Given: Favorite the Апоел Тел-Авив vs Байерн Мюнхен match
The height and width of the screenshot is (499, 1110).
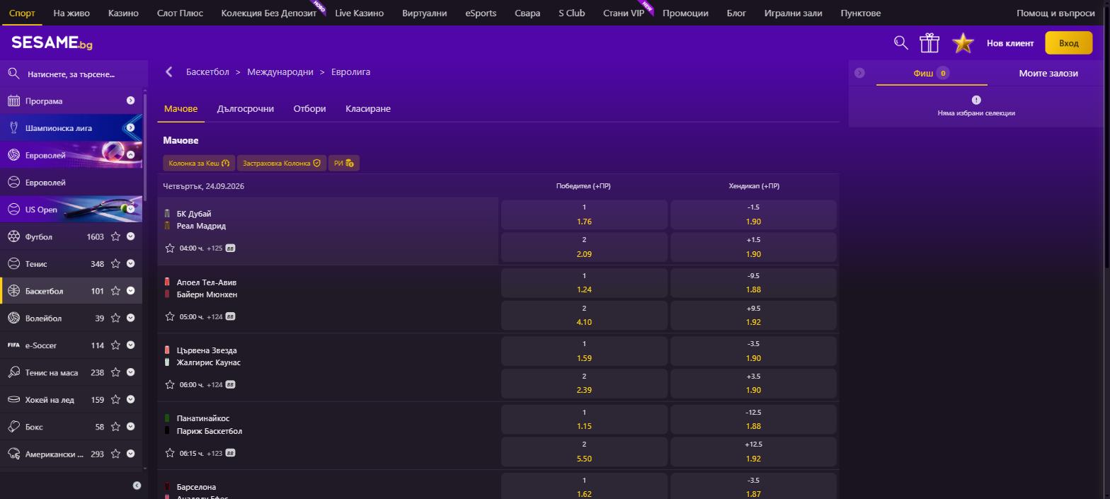Looking at the screenshot, I should click(x=170, y=316).
